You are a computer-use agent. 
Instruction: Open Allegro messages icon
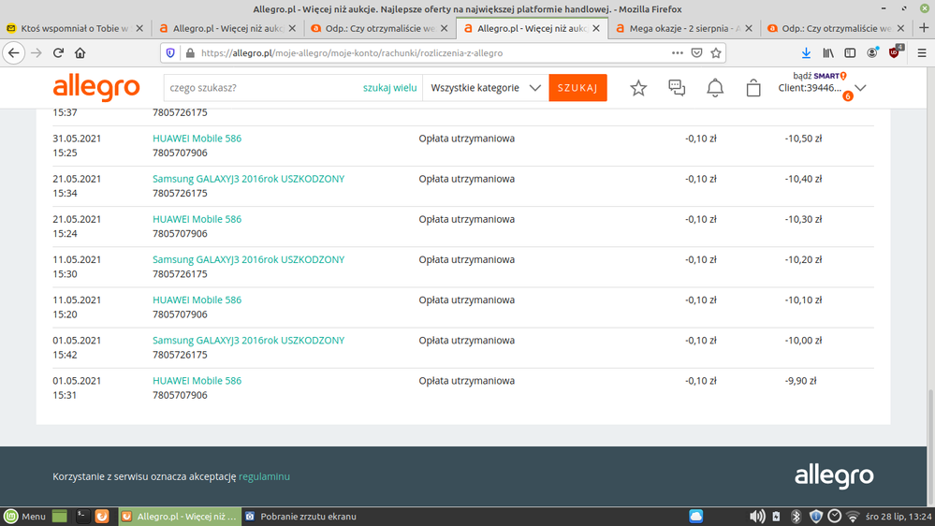tap(677, 88)
